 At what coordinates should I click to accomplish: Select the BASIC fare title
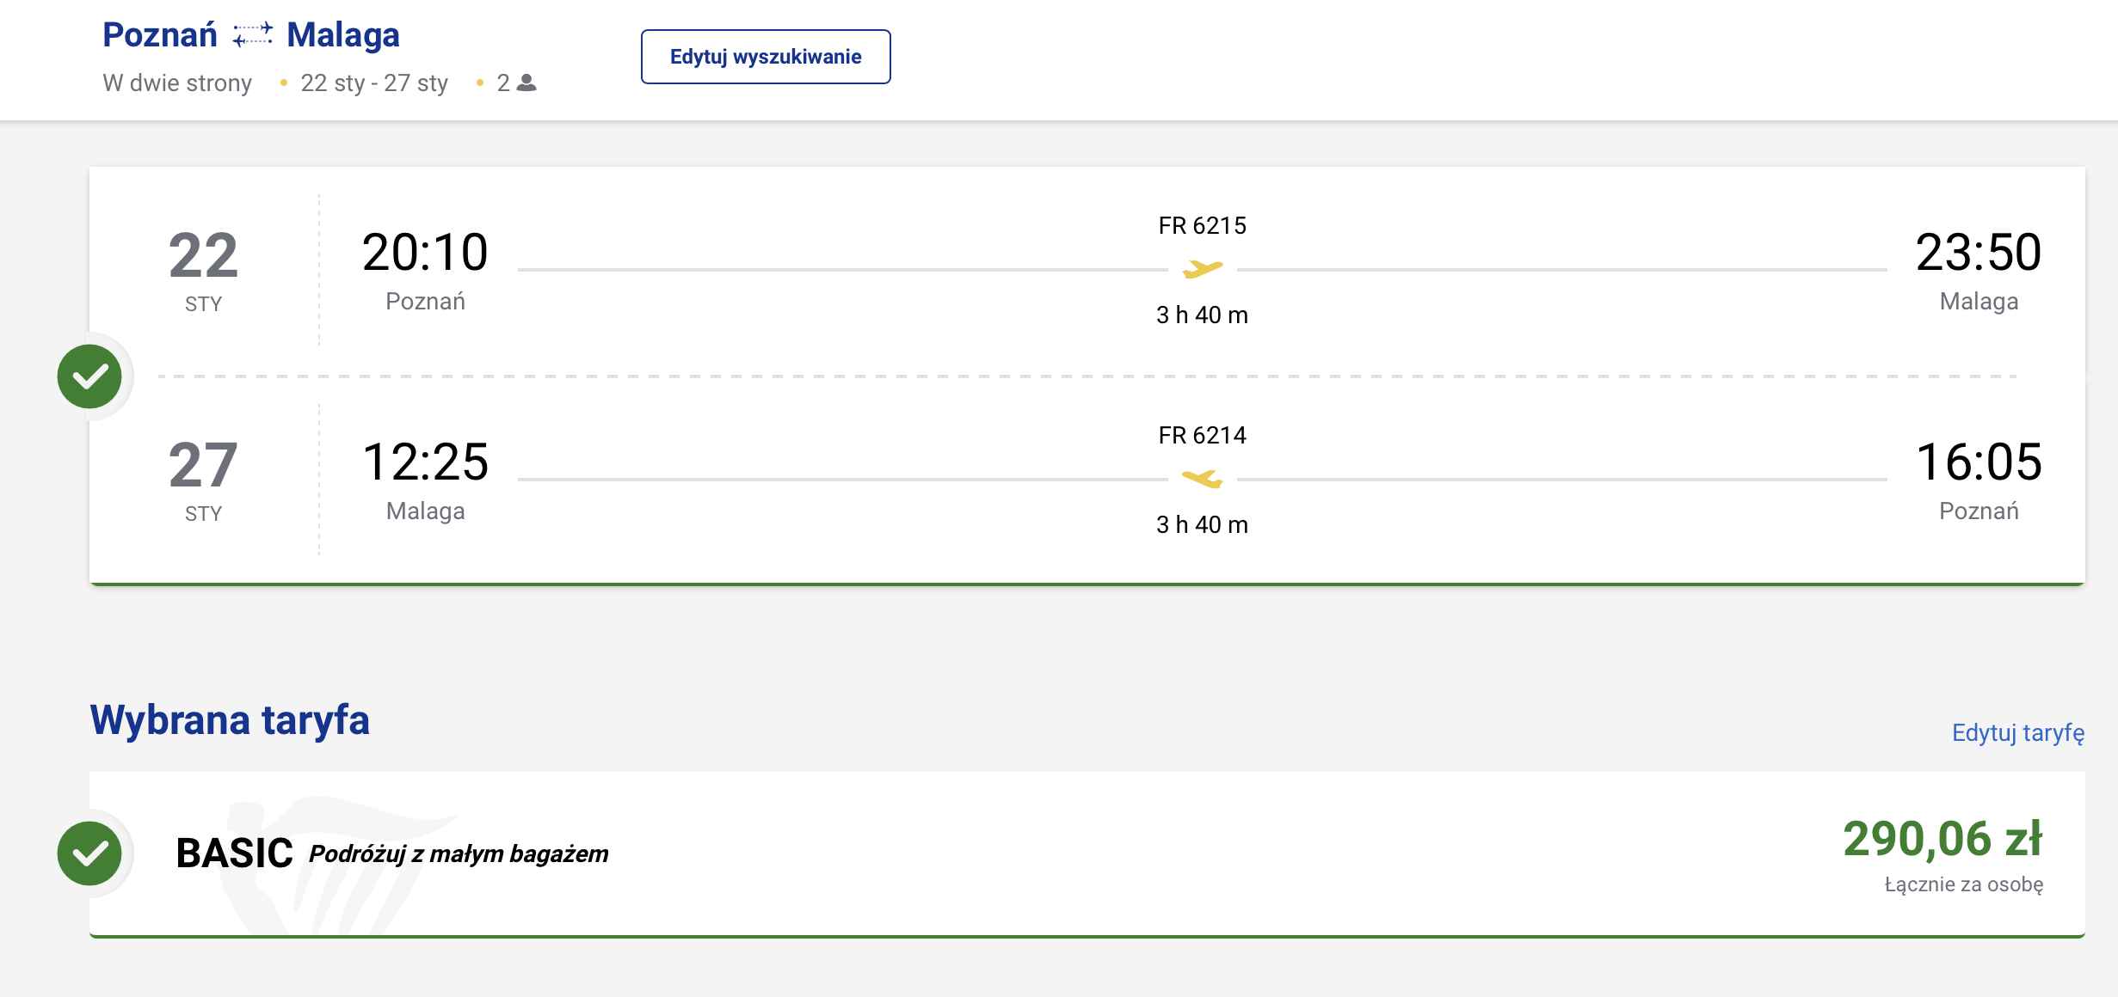234,853
